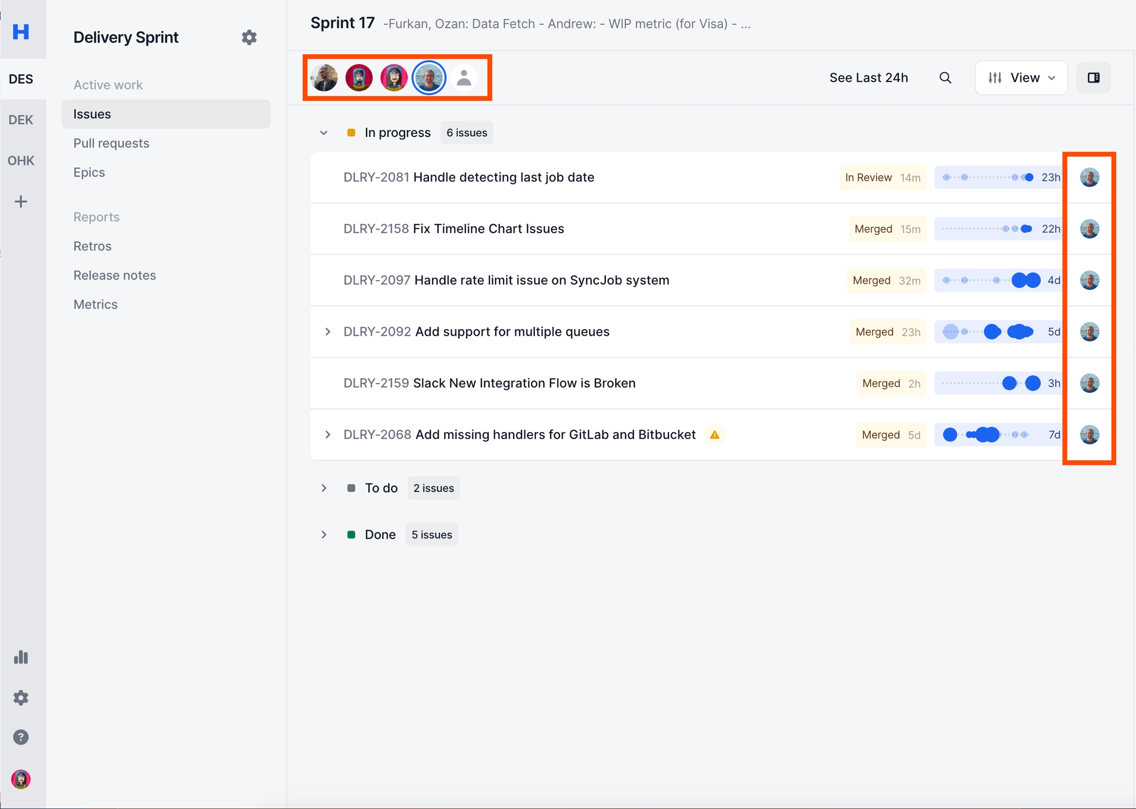This screenshot has width=1136, height=809.
Task: Click the warning icon on DLRY-2068
Action: [714, 434]
